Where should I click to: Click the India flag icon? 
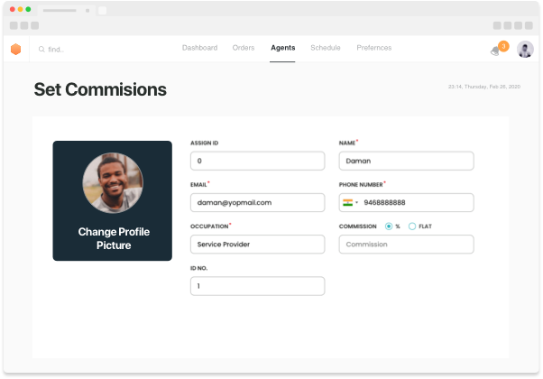[346, 202]
